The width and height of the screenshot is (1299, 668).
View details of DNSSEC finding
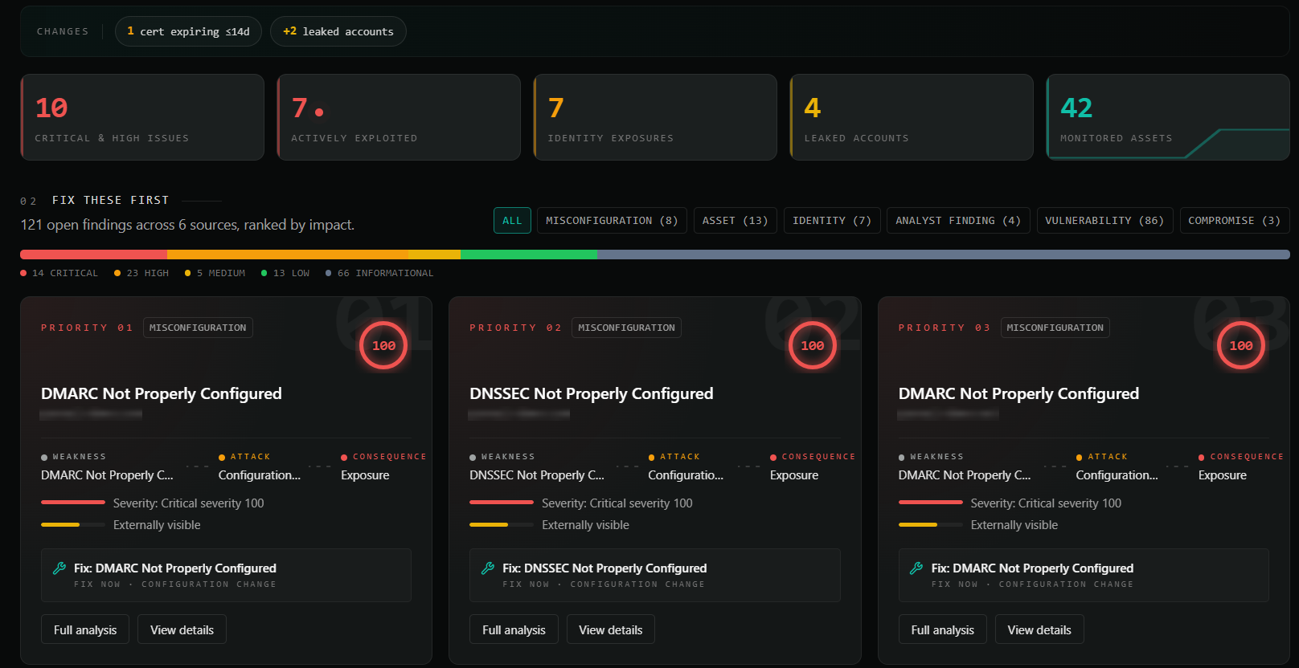click(x=611, y=629)
